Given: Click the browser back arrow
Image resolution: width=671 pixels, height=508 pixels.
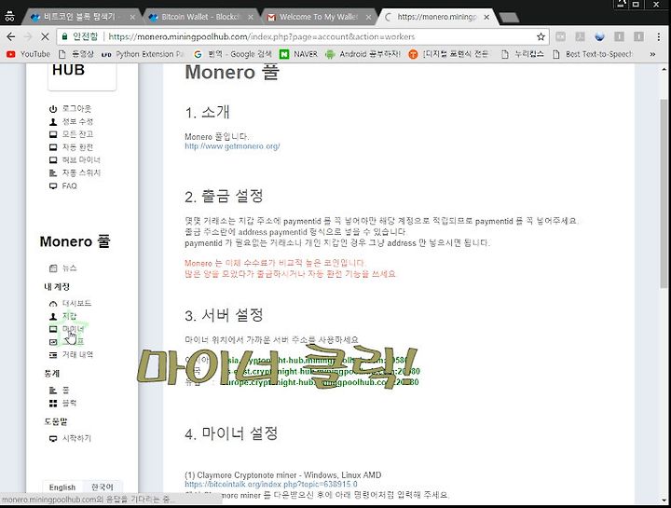Looking at the screenshot, I should coord(10,36).
